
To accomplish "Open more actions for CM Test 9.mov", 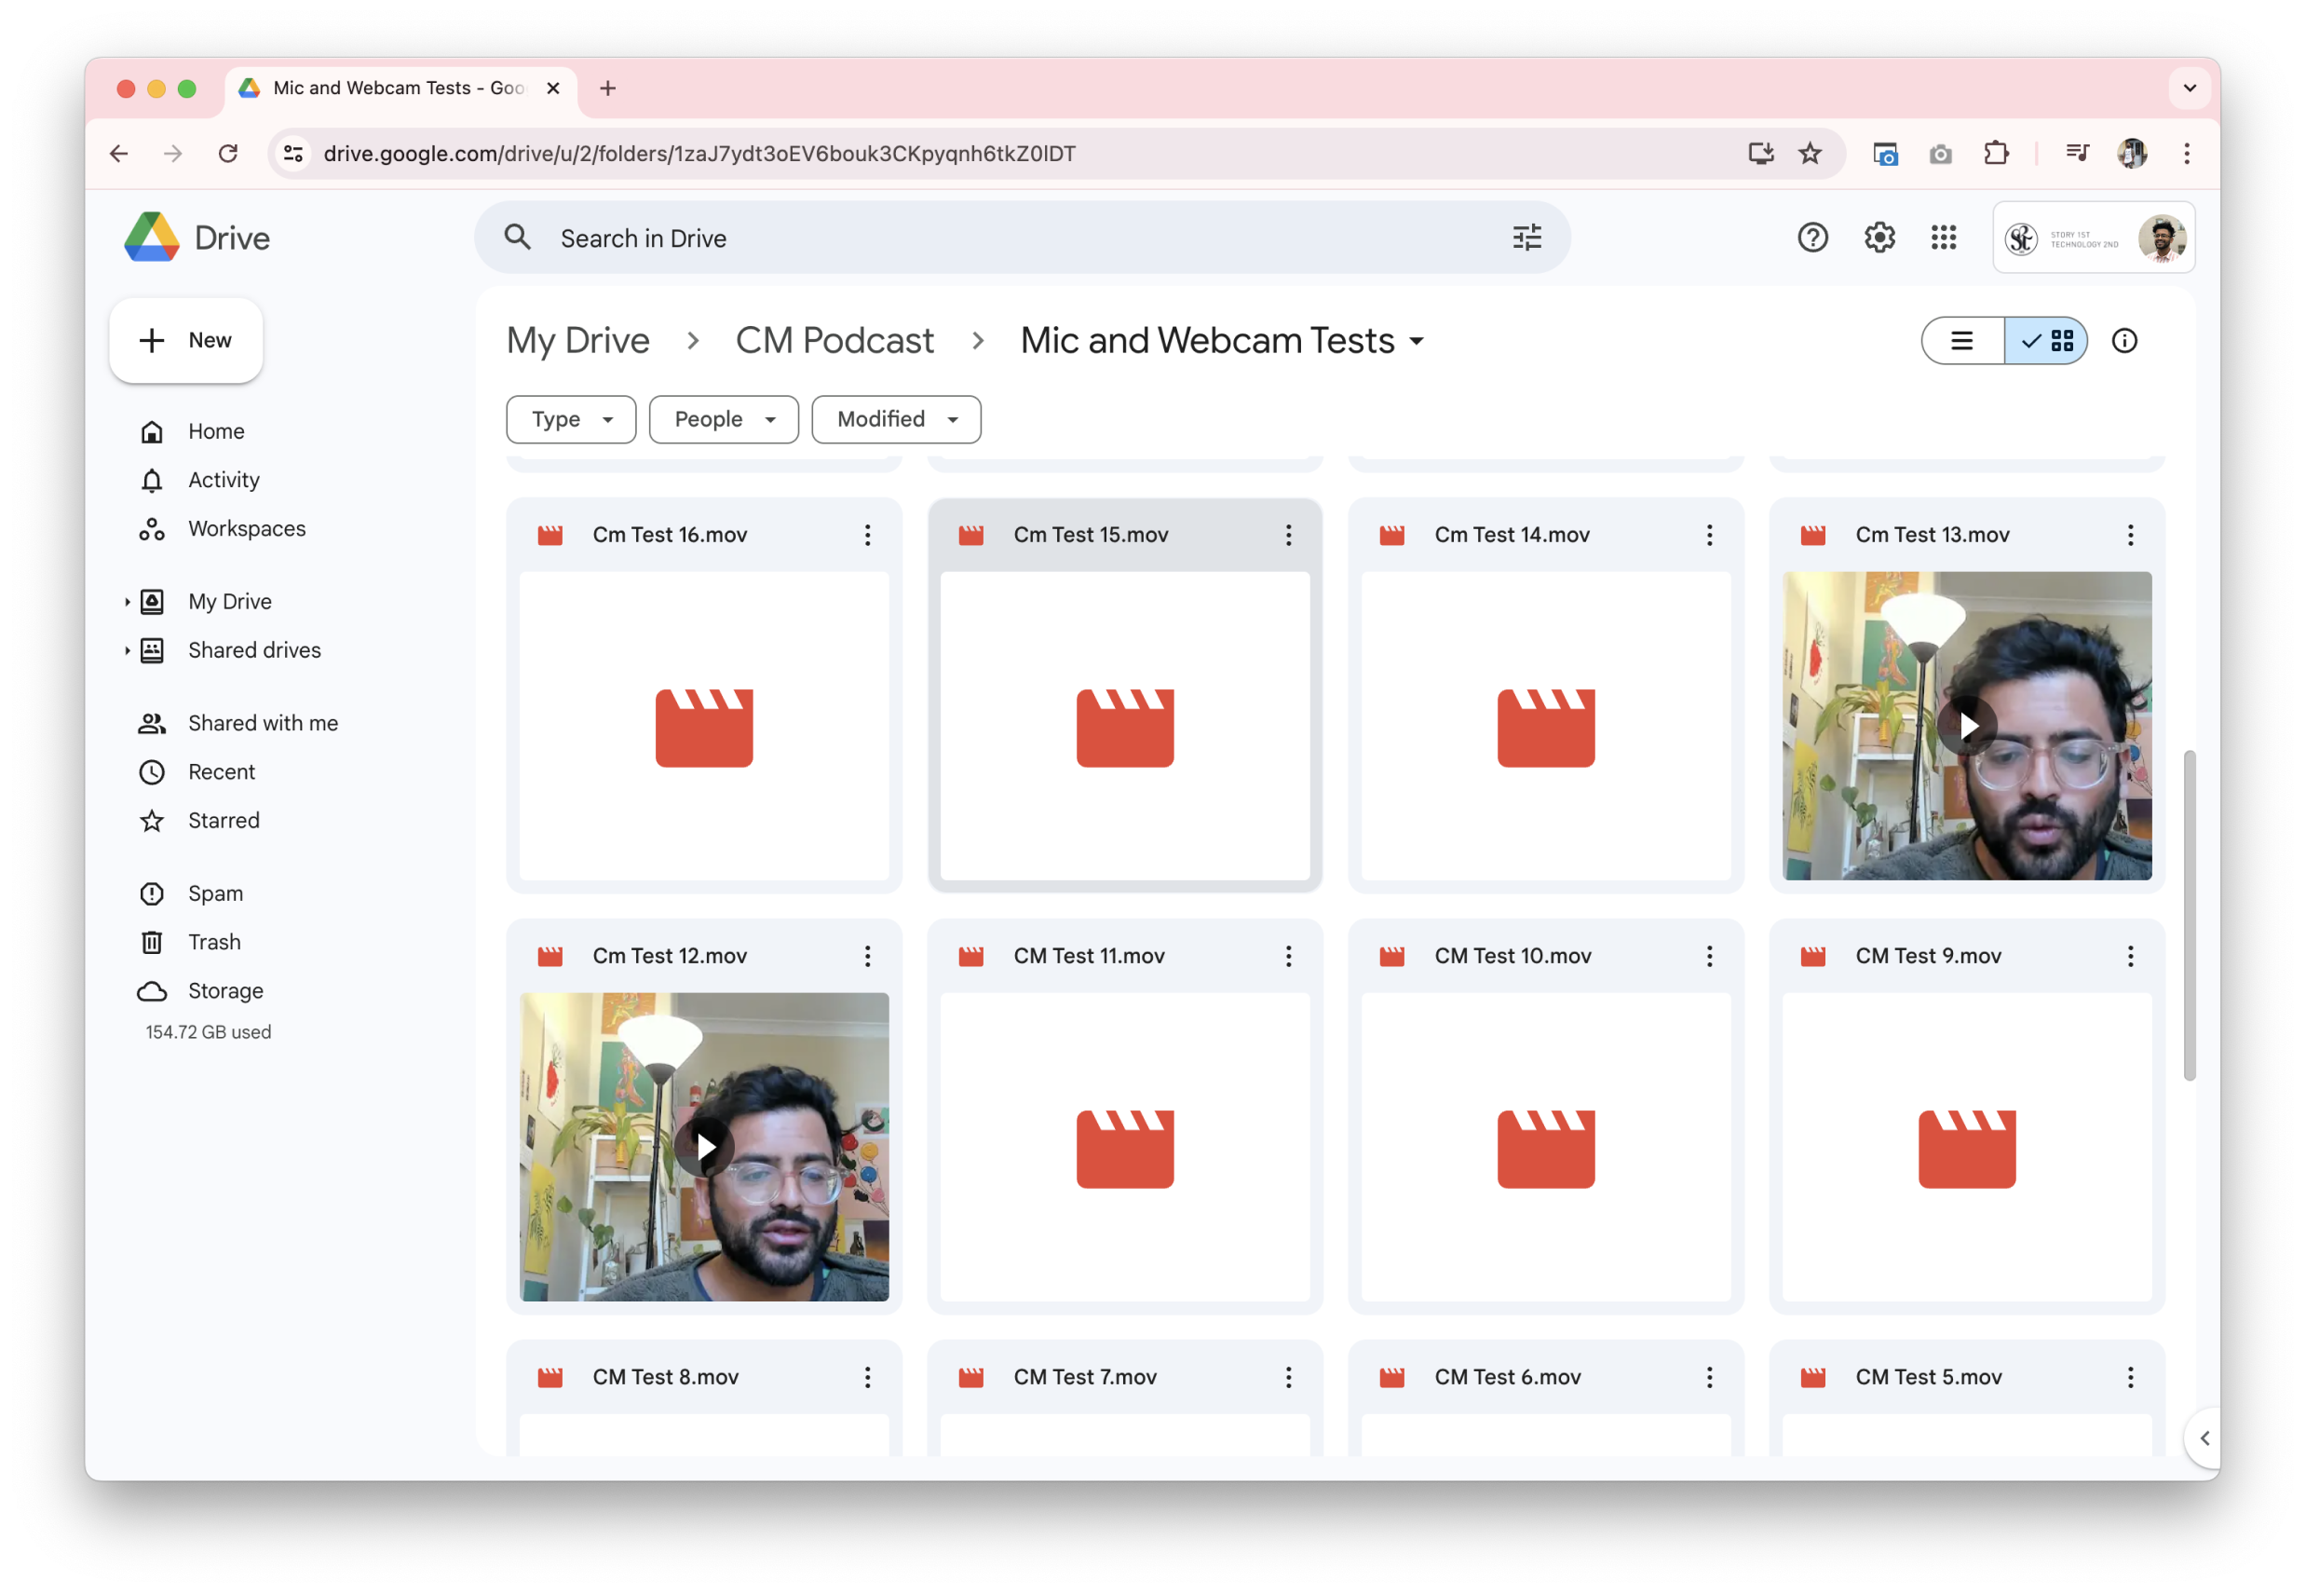I will (2129, 956).
